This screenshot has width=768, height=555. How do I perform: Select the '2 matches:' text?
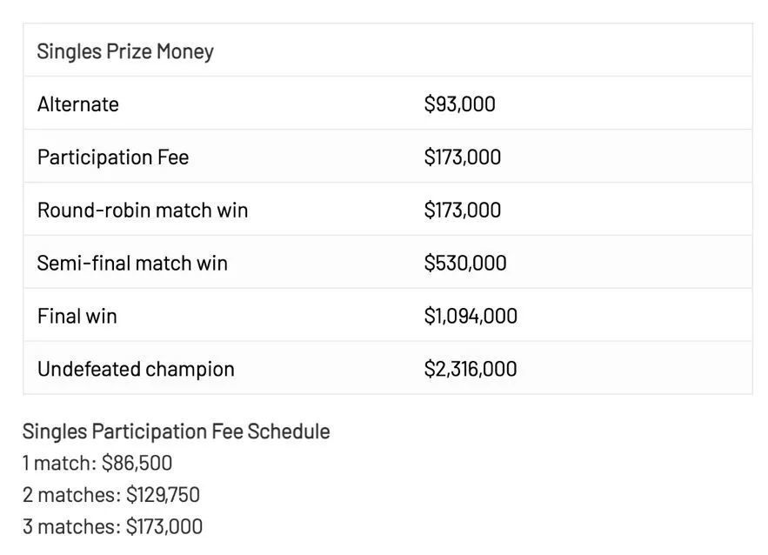pos(71,495)
